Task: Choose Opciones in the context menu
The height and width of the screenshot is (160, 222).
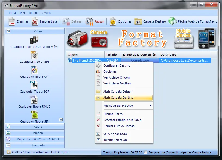Action: point(124,71)
